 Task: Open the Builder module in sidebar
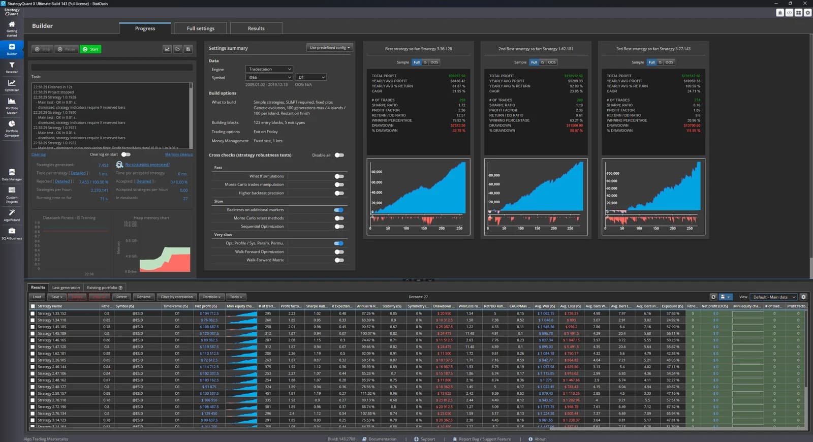(x=12, y=49)
